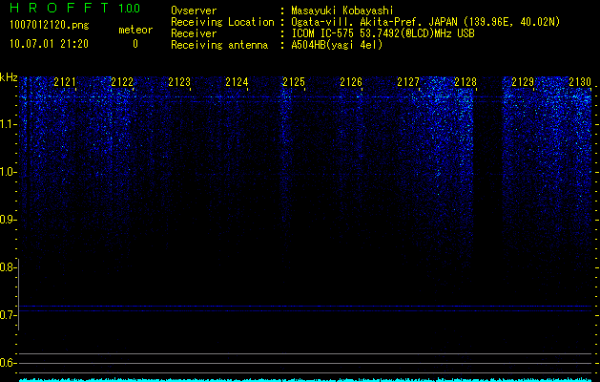Click the Ogata-vill. Akita-Pref. JAPAN location text
This screenshot has height=382, width=600.
coord(425,22)
